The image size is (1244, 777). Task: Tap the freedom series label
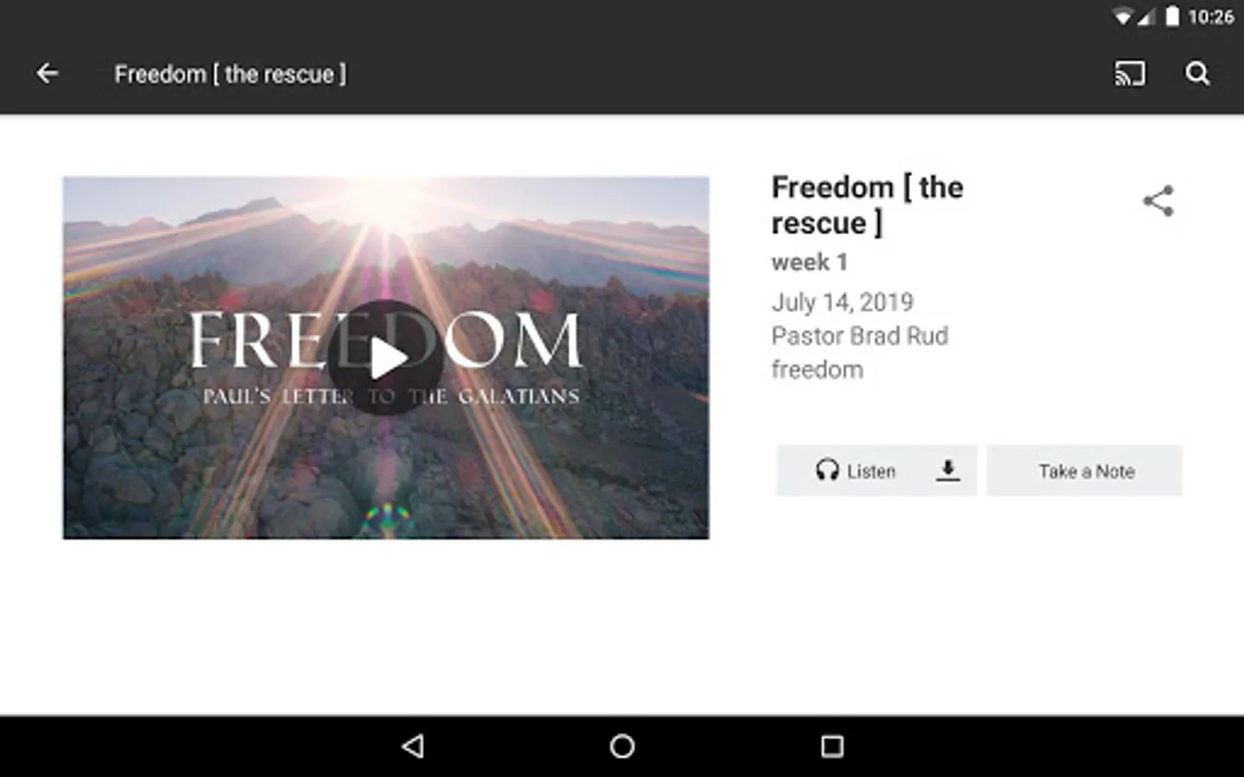pos(817,370)
